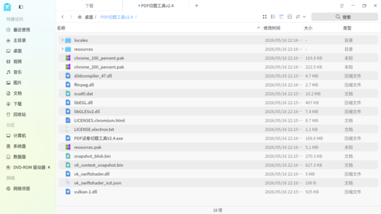This screenshot has width=381, height=214.
Task: Click the search field
Action: coord(345,17)
